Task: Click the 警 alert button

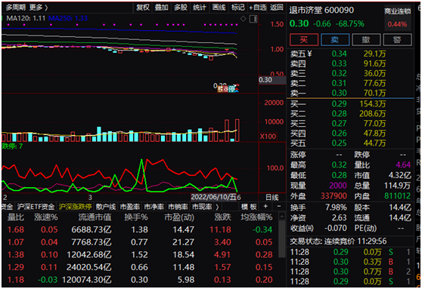Action: [x=397, y=40]
